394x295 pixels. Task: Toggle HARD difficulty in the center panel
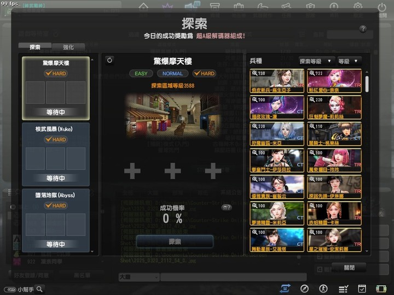(x=204, y=74)
